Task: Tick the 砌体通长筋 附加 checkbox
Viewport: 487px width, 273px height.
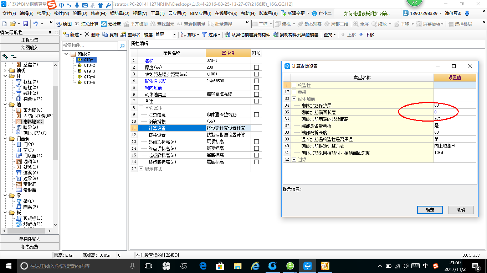Action: (x=256, y=81)
